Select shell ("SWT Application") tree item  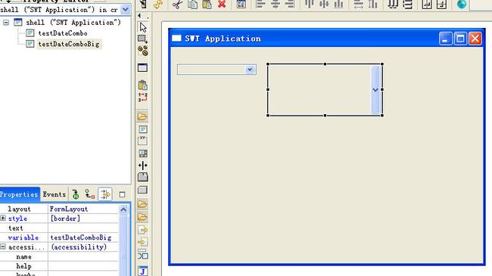click(x=73, y=23)
